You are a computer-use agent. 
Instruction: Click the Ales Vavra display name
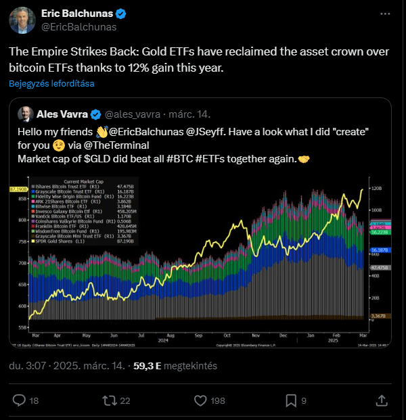point(62,114)
